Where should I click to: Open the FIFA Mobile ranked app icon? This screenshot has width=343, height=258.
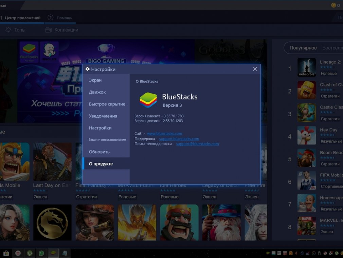click(x=306, y=180)
